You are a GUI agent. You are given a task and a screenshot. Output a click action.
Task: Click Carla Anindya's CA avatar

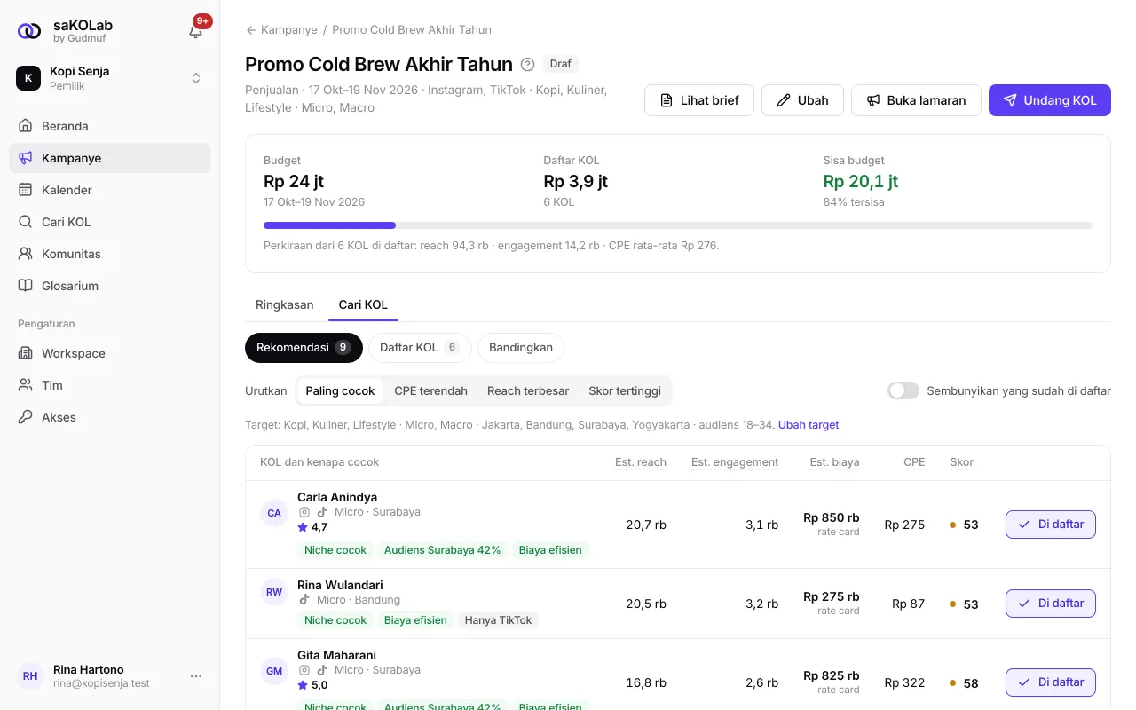[274, 513]
